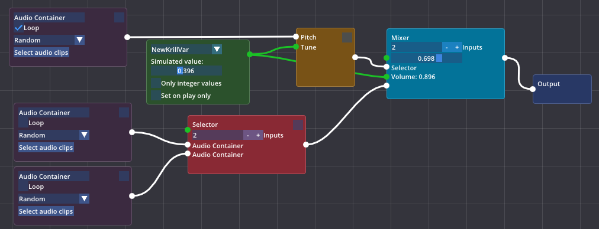Image resolution: width=599 pixels, height=229 pixels.
Task: Click the Pitch node output port
Action: click(355, 57)
